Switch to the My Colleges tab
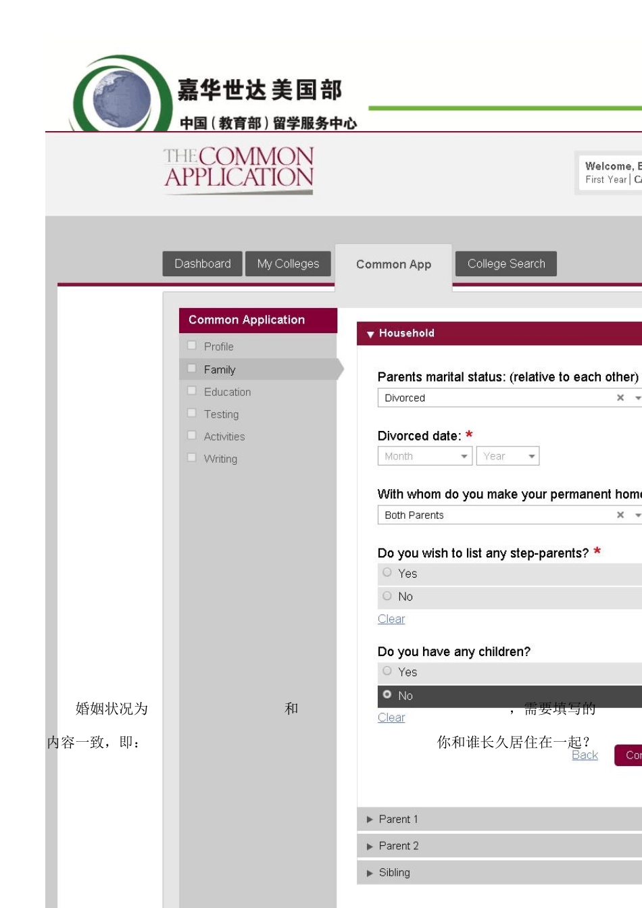Viewport: 642px width, 908px height. [x=288, y=263]
